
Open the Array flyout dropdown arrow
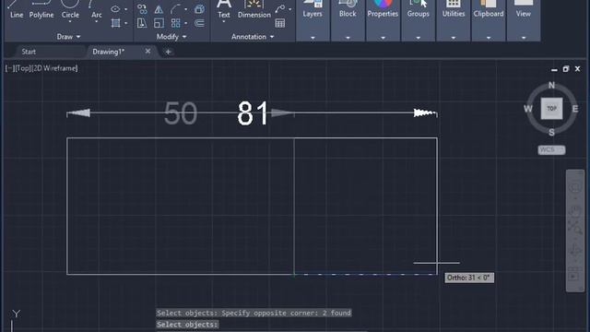186,23
